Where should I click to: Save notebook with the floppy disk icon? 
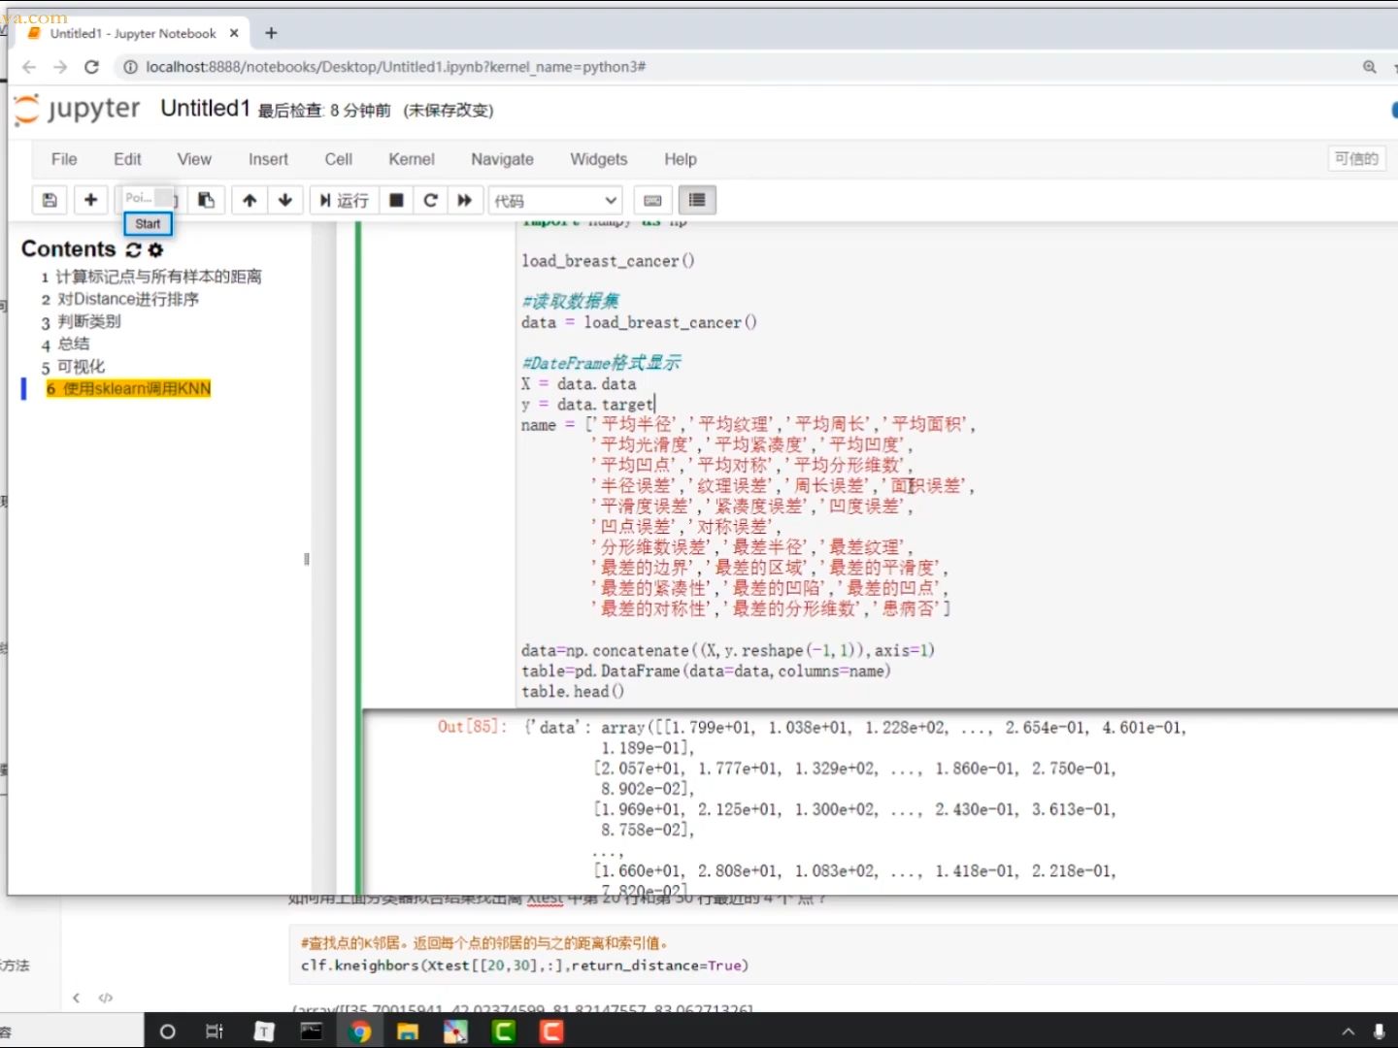coord(50,200)
